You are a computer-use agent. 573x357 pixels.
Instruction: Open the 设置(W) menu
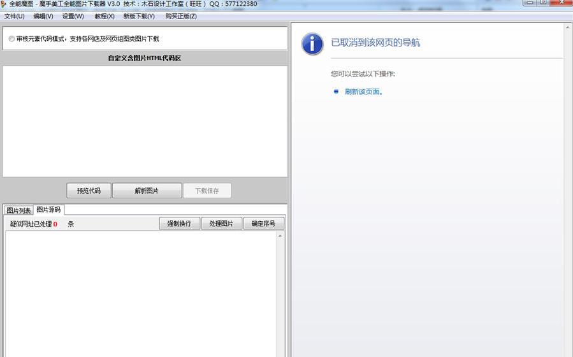73,16
